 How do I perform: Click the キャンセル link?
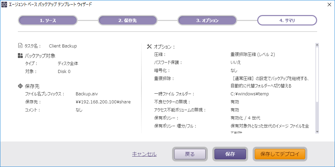144,154
